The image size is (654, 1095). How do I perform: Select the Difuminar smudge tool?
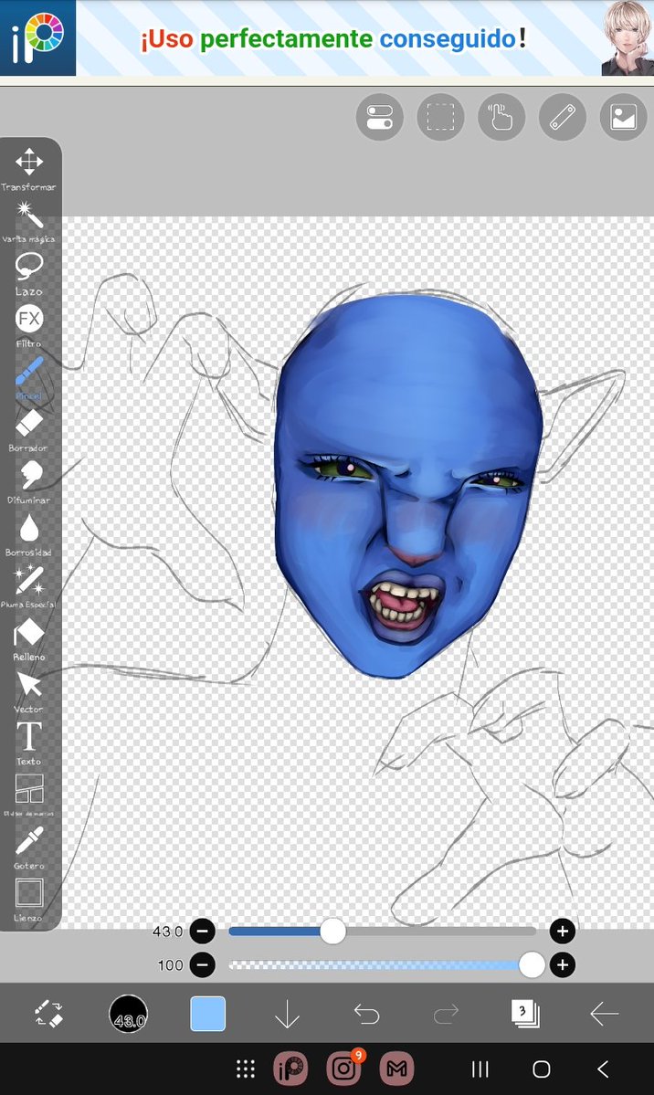click(x=28, y=482)
